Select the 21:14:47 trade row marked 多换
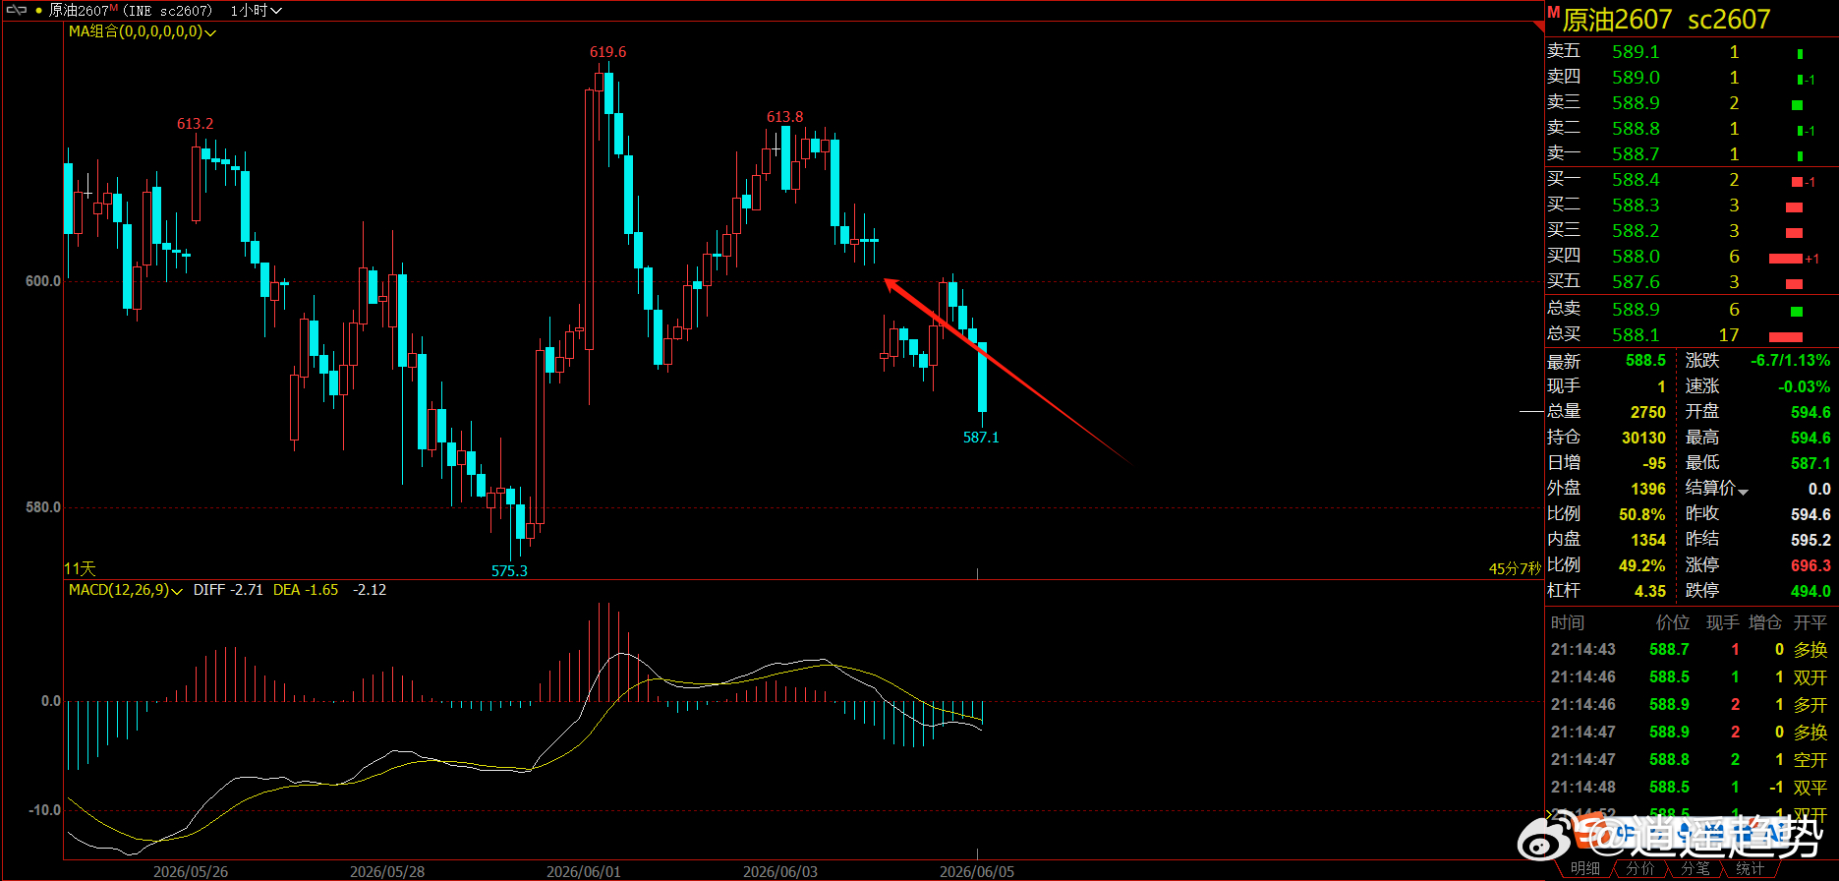The height and width of the screenshot is (881, 1839). [x=1689, y=733]
